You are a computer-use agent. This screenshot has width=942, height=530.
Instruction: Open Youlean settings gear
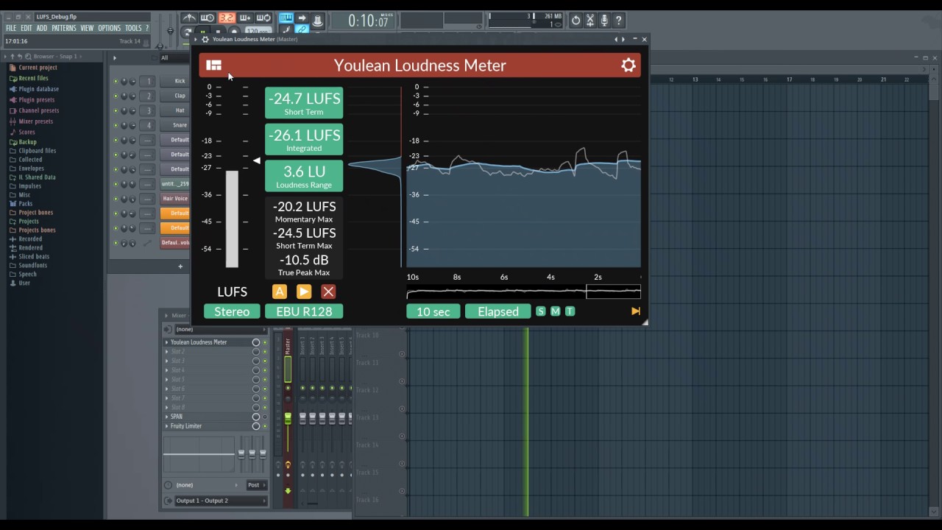click(x=628, y=66)
